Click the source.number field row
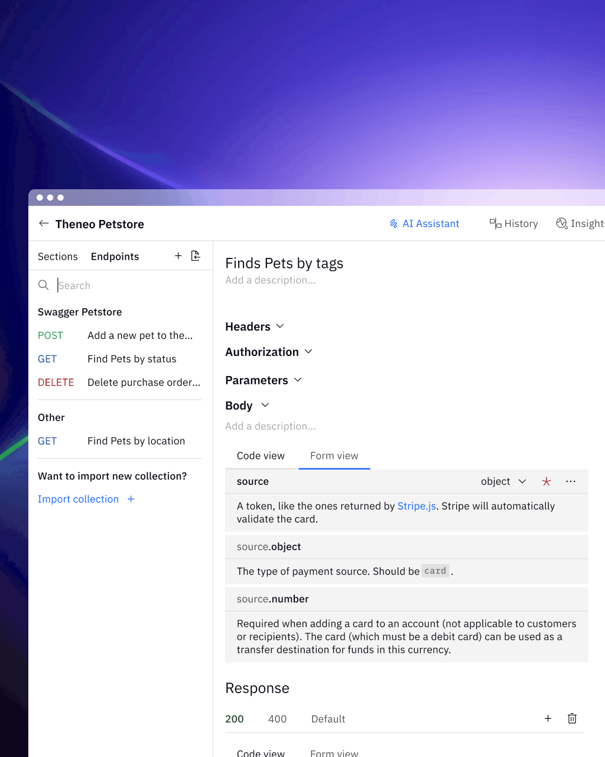This screenshot has height=757, width=605. click(406, 599)
